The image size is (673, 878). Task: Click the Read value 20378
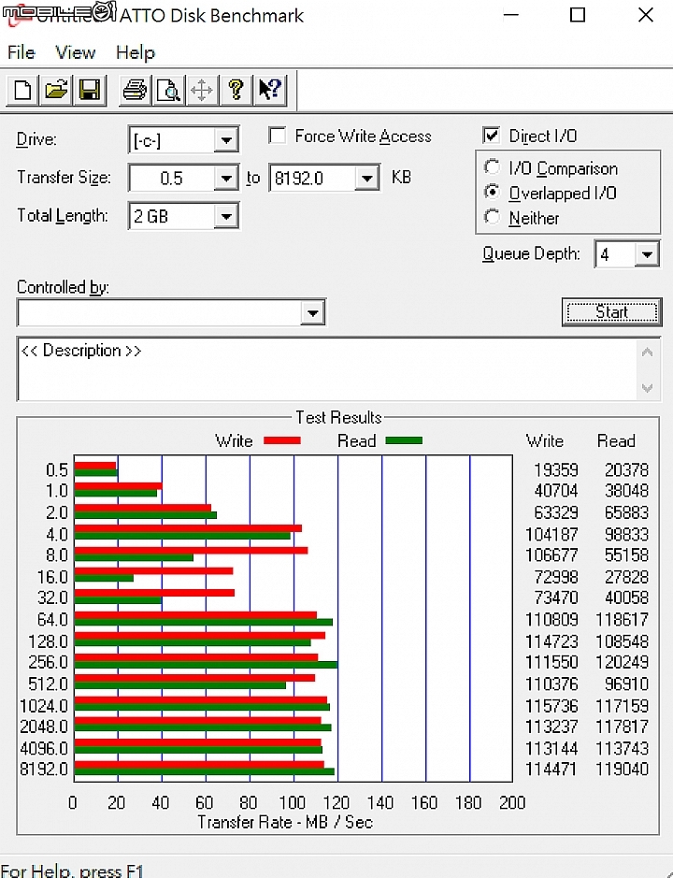click(x=626, y=469)
